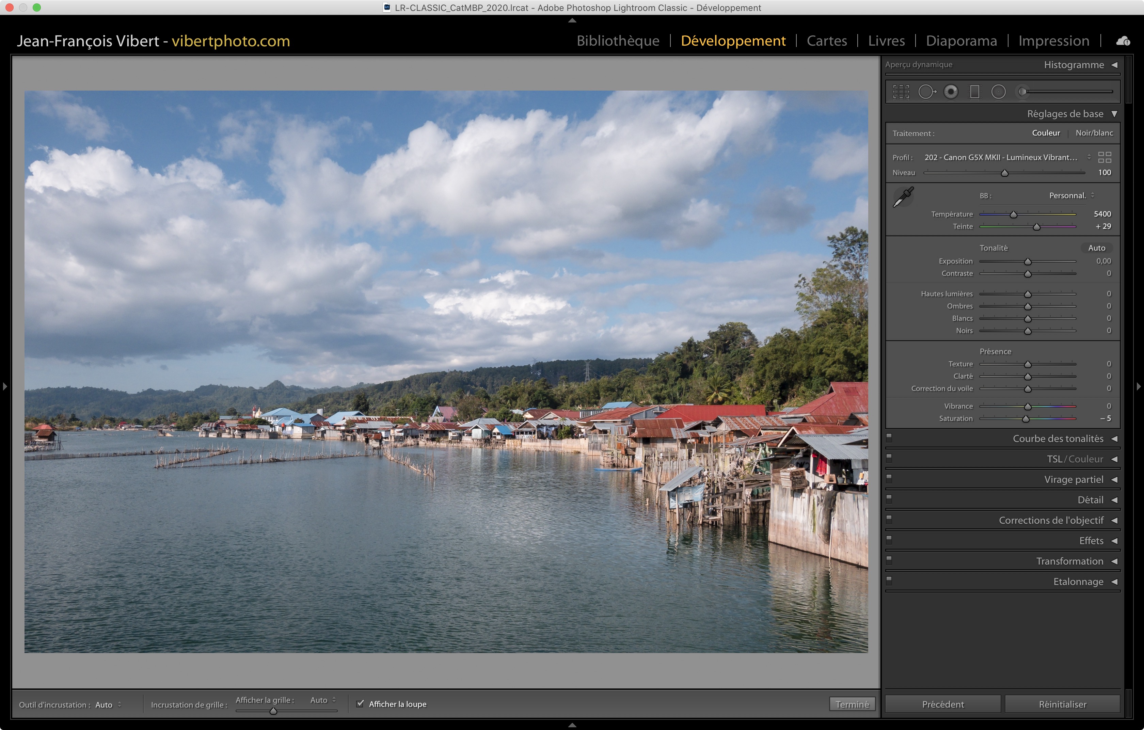Switch treatment to Noir/blanc
The width and height of the screenshot is (1144, 730).
tap(1094, 133)
